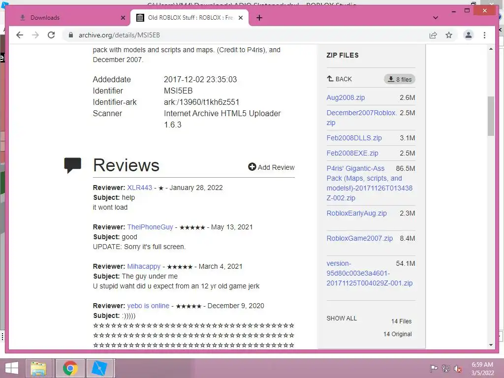Open reviewer yebo is online profile
Screen dimensions: 504x378
(148, 306)
